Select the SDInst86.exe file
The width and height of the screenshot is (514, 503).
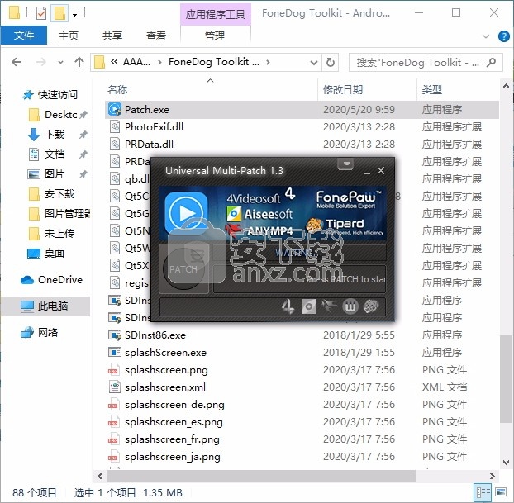click(155, 335)
